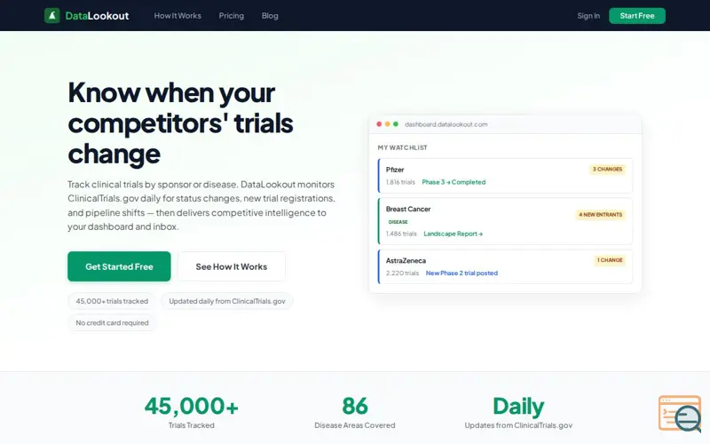Click 'New Phase 2 trial posted' link
The image size is (710, 444).
point(461,274)
